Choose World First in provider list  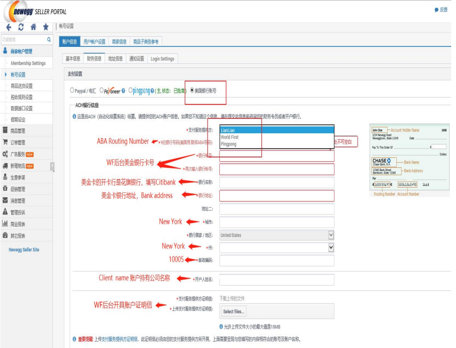pyautogui.click(x=277, y=137)
